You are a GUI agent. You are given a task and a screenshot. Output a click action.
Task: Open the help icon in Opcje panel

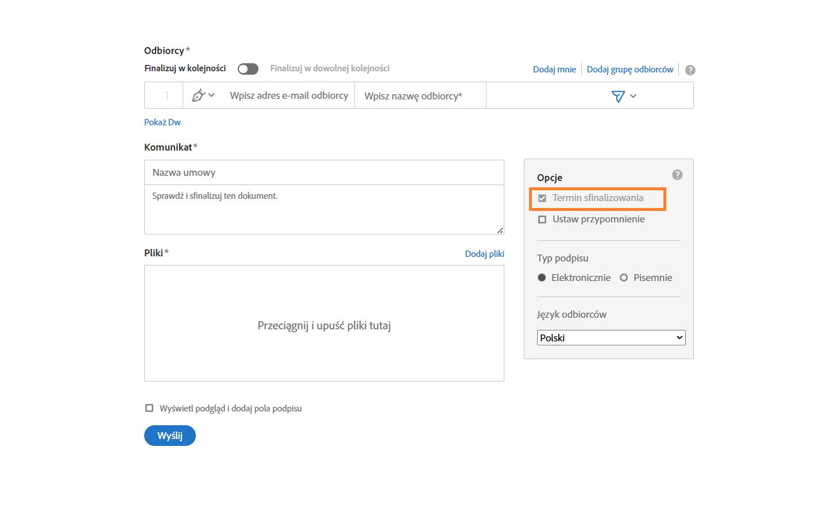tap(677, 175)
